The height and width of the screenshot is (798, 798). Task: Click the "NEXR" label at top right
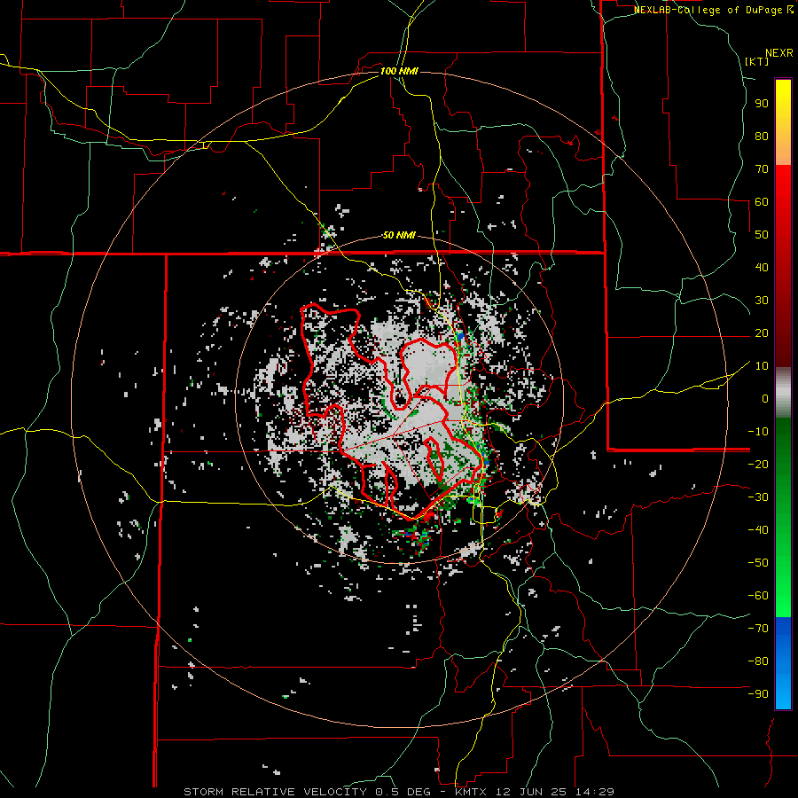pos(779,52)
